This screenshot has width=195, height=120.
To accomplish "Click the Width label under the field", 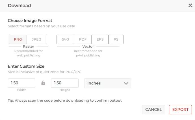I will [x=22, y=90].
